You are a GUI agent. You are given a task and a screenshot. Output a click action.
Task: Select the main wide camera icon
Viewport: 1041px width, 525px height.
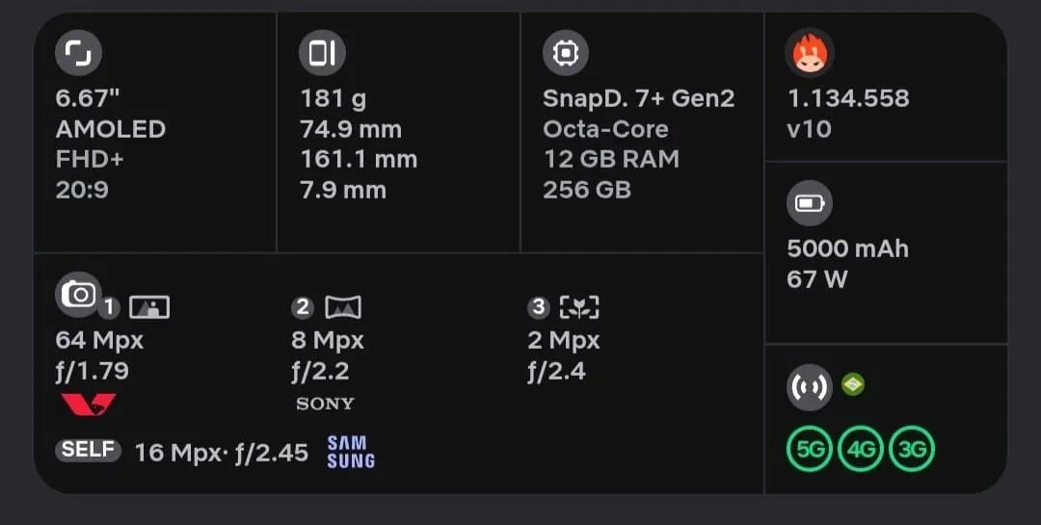point(149,307)
